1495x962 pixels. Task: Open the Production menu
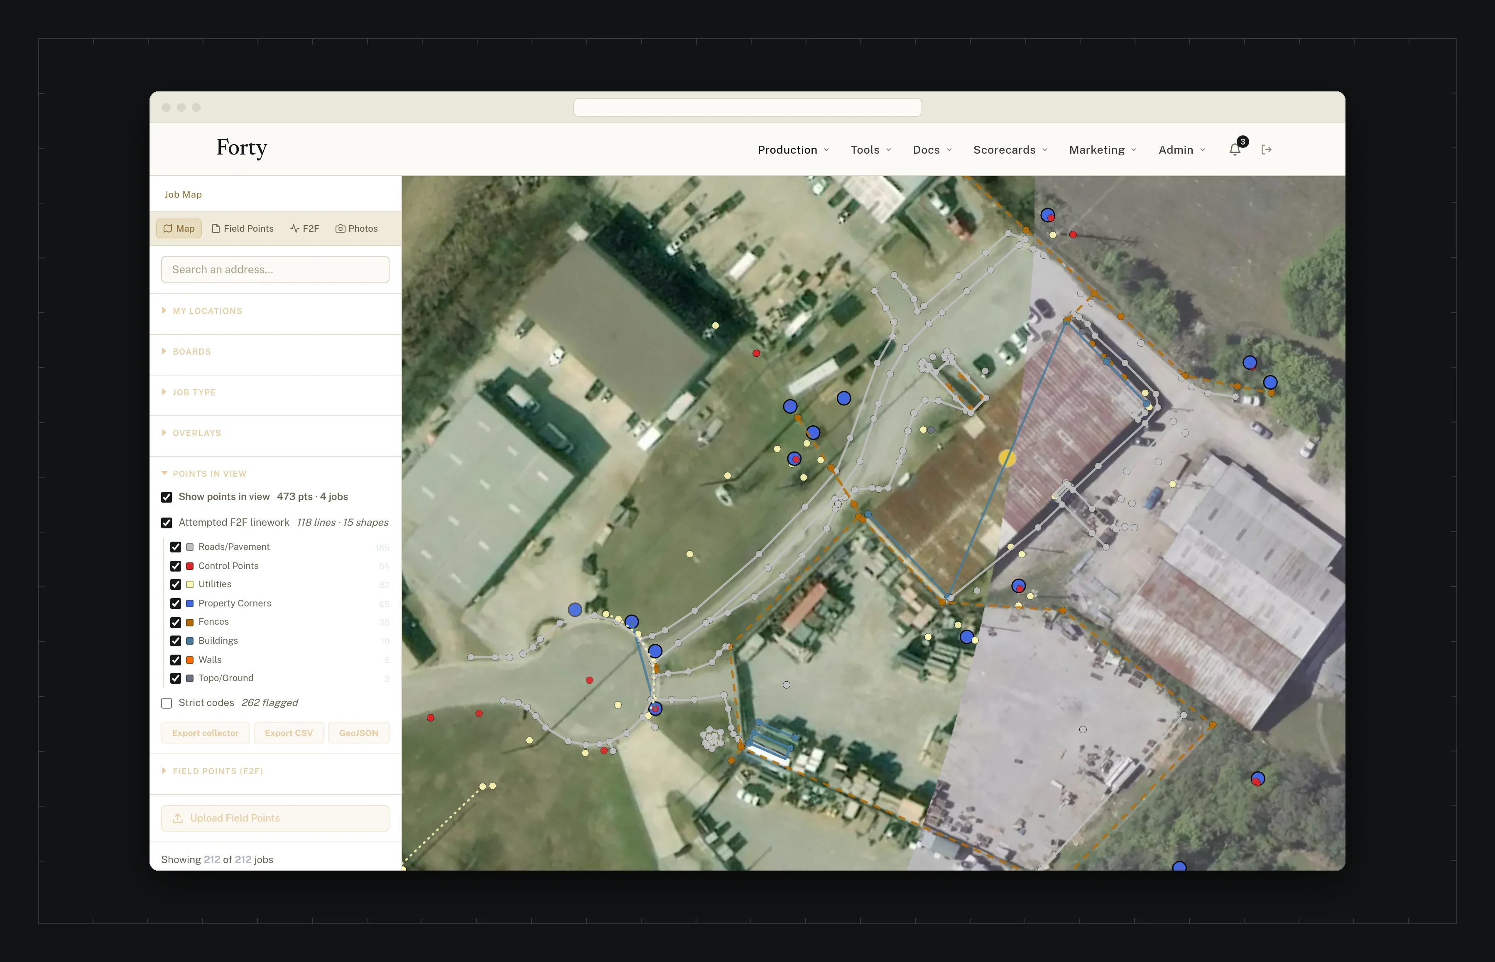793,150
